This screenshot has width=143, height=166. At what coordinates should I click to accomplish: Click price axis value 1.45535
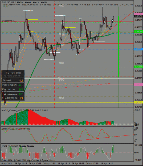coord(138,100)
